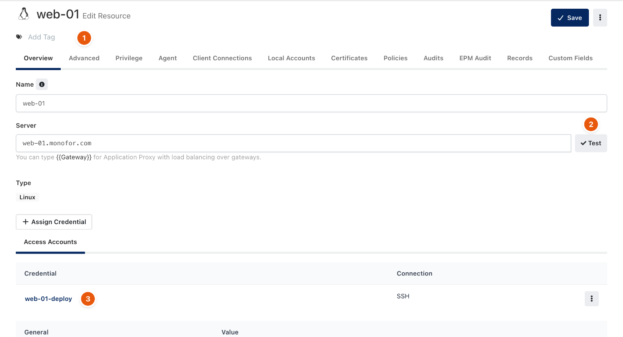The height and width of the screenshot is (337, 623).
Task: Focus the Name input field
Action: tap(311, 103)
